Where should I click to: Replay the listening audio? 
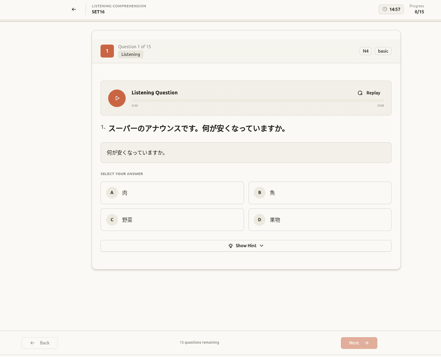pos(369,93)
